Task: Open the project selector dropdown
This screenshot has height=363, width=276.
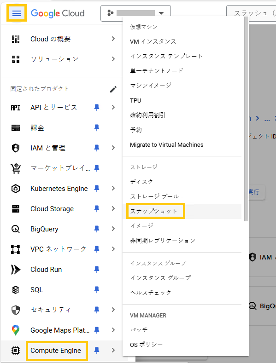Action: pyautogui.click(x=135, y=13)
